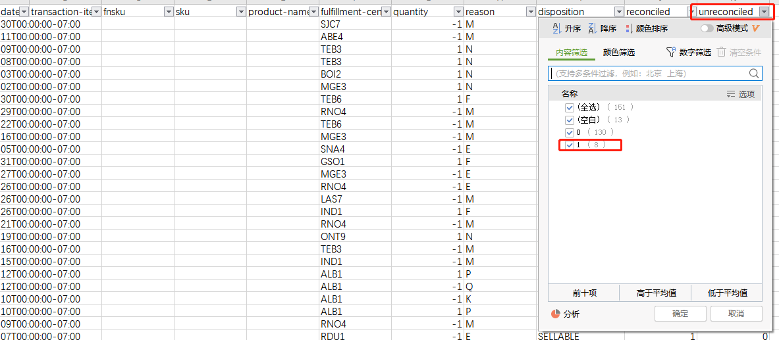Select reason cell Q
Screen dimensions: 779x340
[500, 286]
